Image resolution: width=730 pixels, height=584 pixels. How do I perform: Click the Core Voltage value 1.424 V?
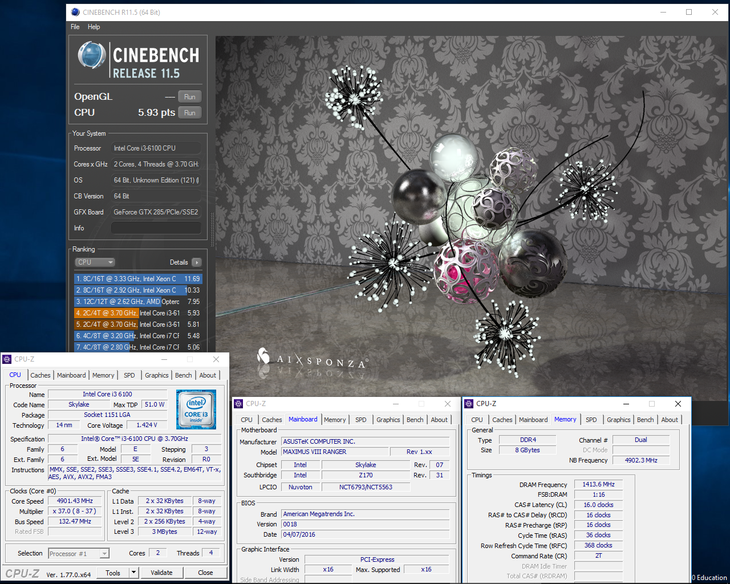pyautogui.click(x=147, y=425)
